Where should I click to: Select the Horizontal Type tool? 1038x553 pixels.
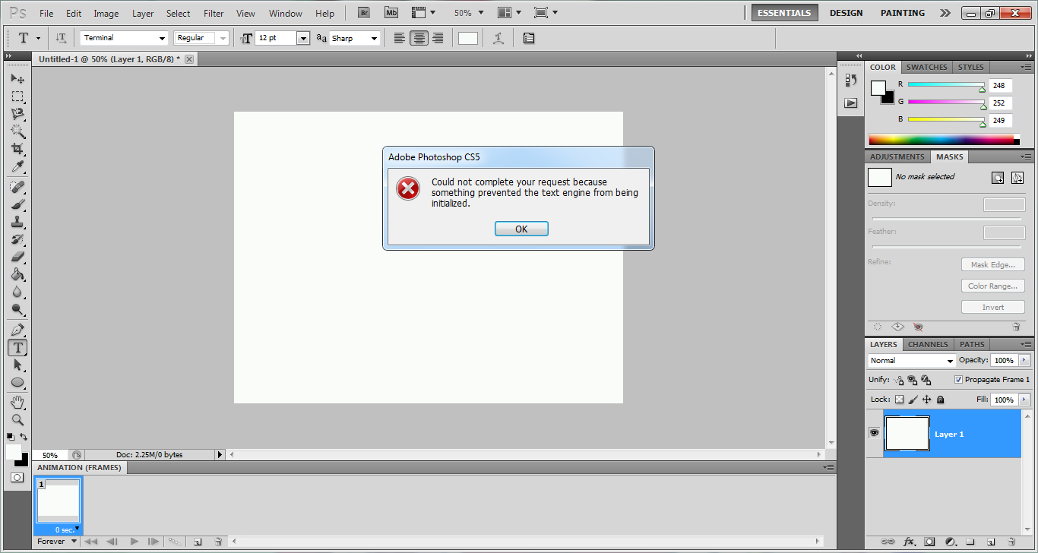[17, 347]
